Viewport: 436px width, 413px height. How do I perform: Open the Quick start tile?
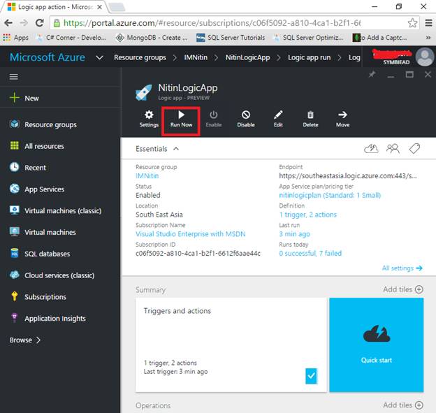click(x=377, y=345)
